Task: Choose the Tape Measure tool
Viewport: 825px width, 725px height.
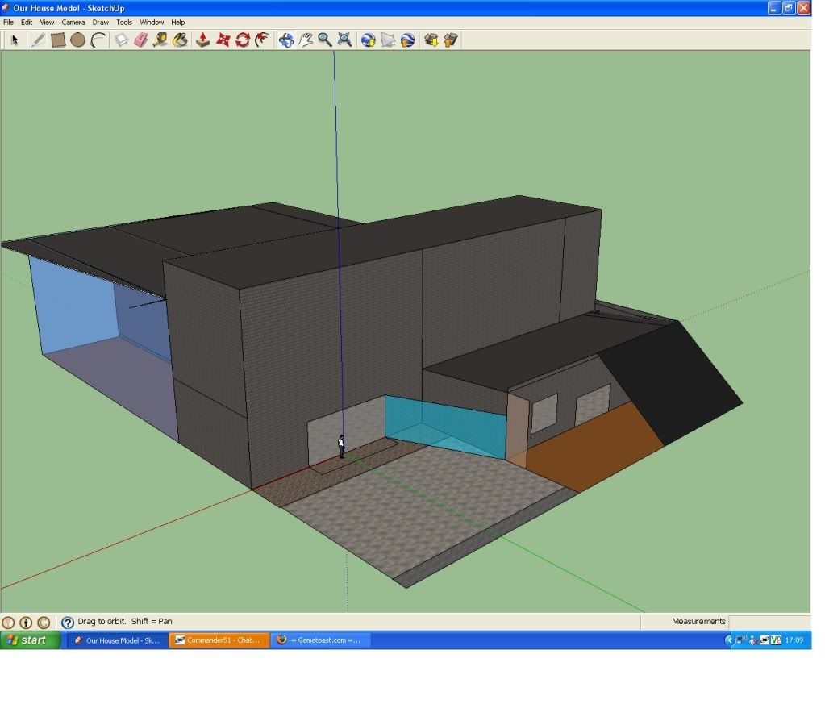Action: tap(160, 40)
